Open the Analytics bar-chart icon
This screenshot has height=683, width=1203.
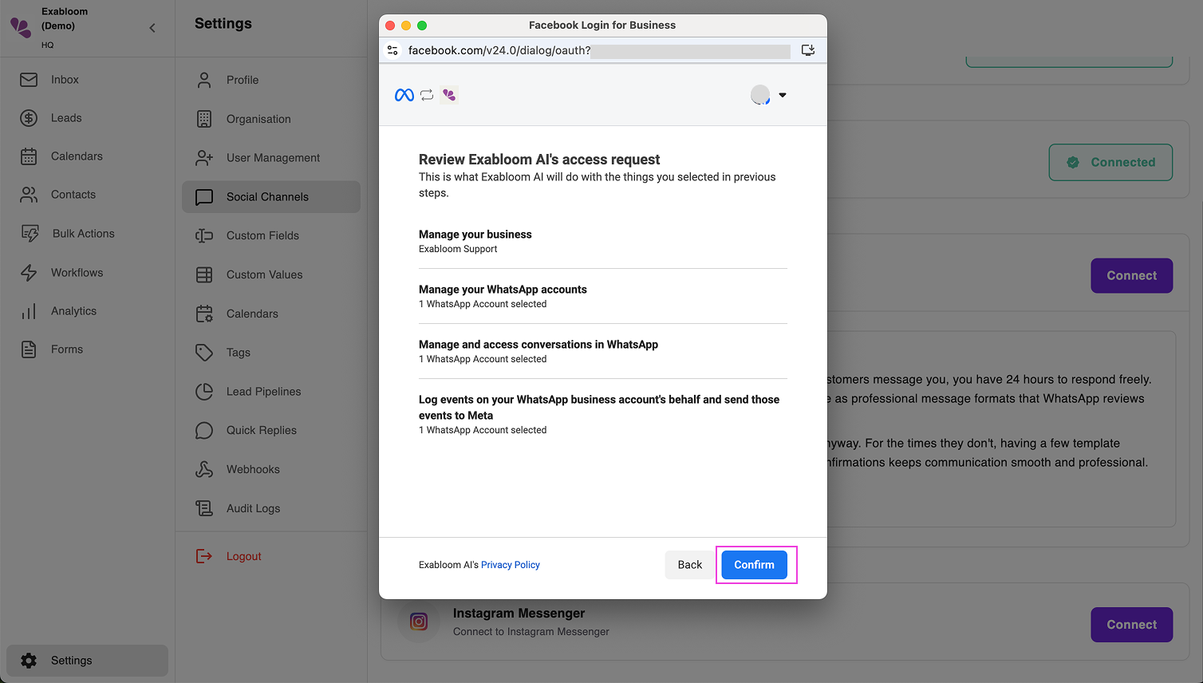pos(29,310)
